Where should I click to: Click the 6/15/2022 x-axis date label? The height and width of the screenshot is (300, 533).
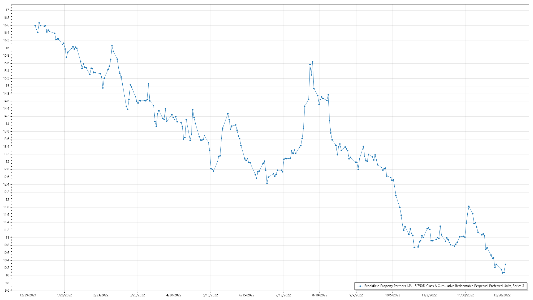coord(247,295)
